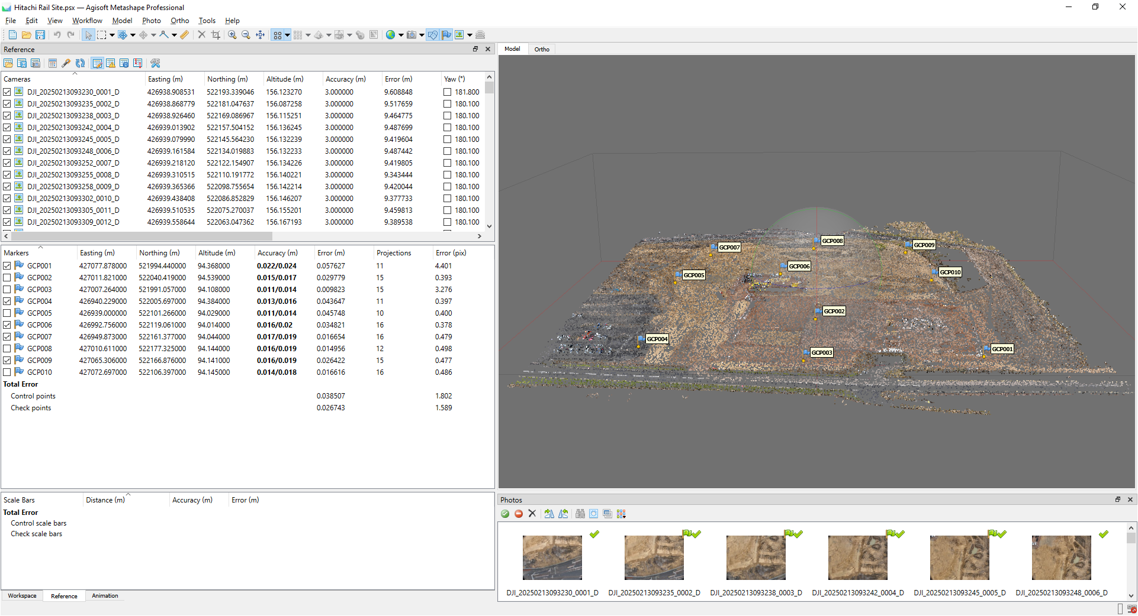Viewport: 1138px width, 616px height.
Task: Open the Workflow menu
Action: coord(87,21)
